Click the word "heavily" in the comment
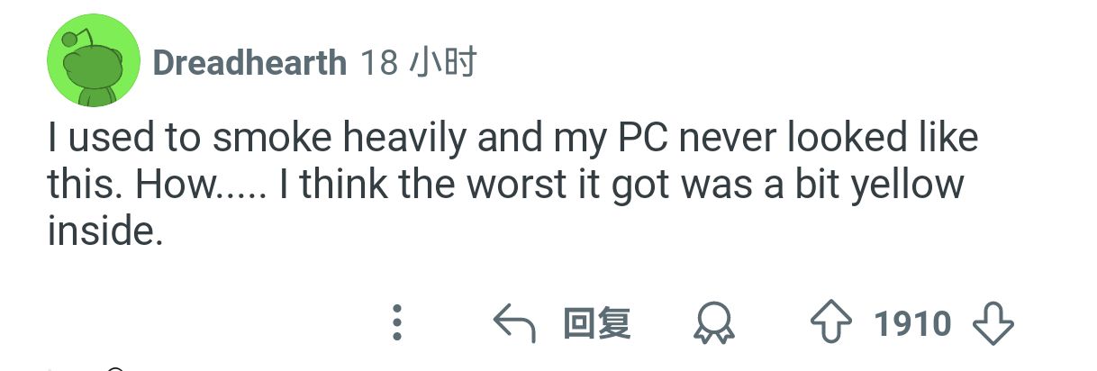The height and width of the screenshot is (371, 1097). point(408,138)
